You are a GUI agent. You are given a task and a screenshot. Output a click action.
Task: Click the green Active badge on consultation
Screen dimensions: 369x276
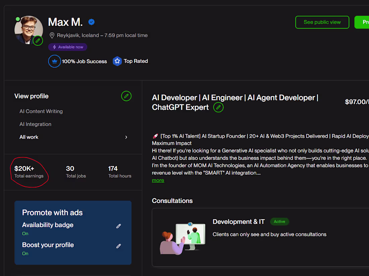(279, 221)
